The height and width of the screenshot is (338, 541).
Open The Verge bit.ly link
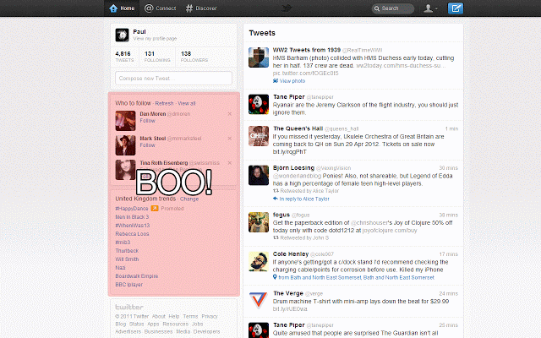[x=290, y=309]
